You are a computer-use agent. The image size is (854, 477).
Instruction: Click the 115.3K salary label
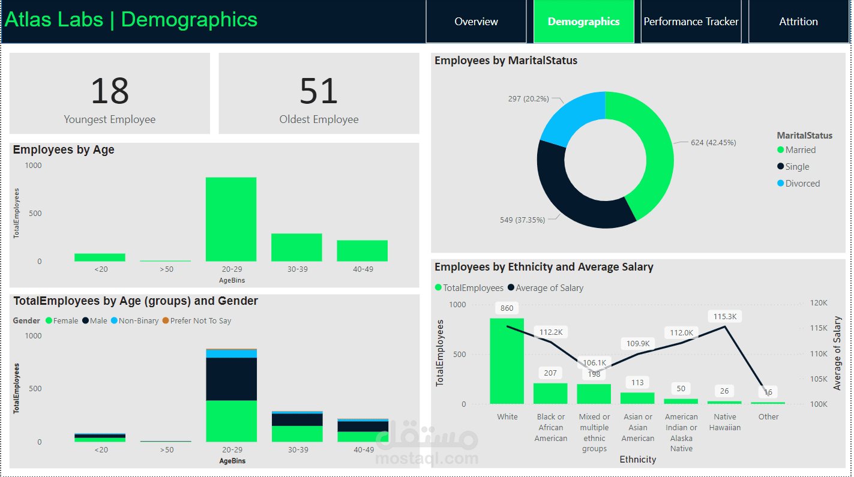[x=725, y=316]
